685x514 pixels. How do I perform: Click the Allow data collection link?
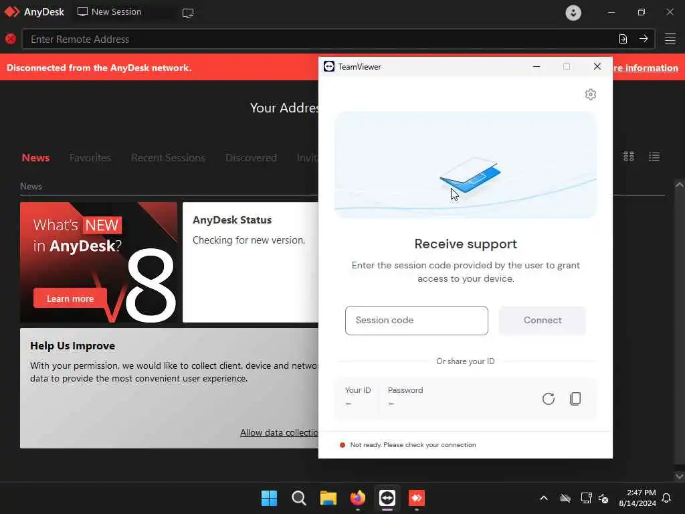(280, 432)
